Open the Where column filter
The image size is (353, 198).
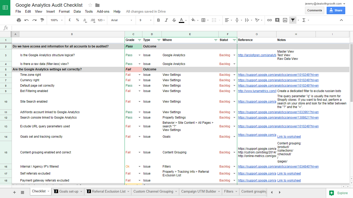pos(216,40)
